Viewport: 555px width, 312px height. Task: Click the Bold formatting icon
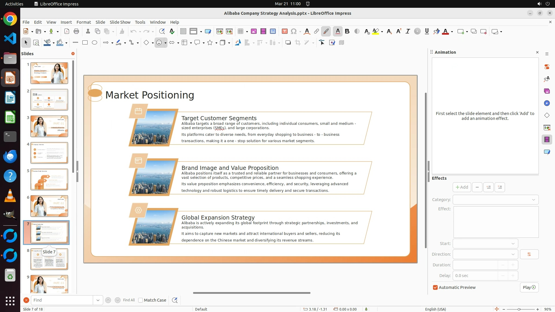(x=347, y=31)
